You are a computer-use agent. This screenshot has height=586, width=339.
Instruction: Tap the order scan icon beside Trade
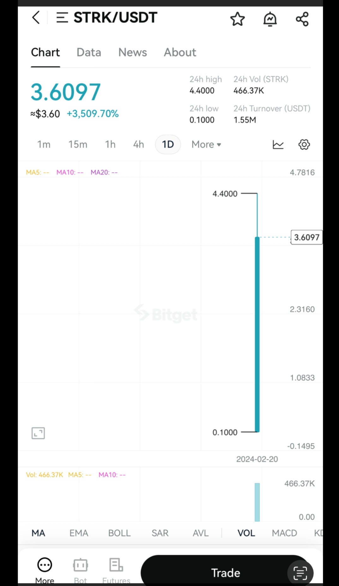[300, 573]
